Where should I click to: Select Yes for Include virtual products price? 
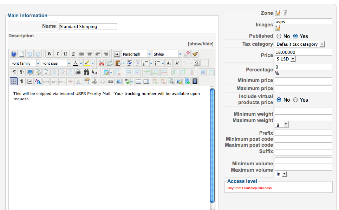[295, 100]
